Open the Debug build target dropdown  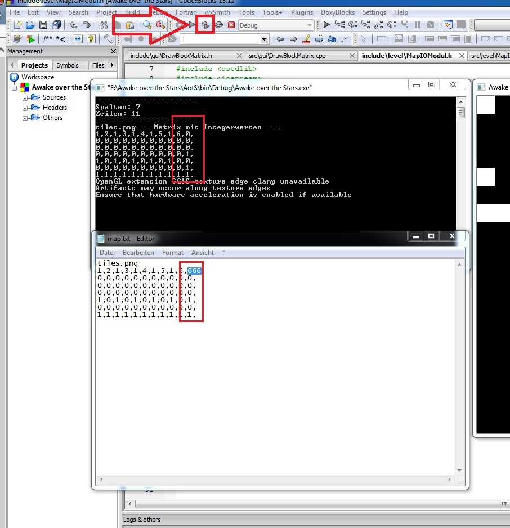(310, 25)
